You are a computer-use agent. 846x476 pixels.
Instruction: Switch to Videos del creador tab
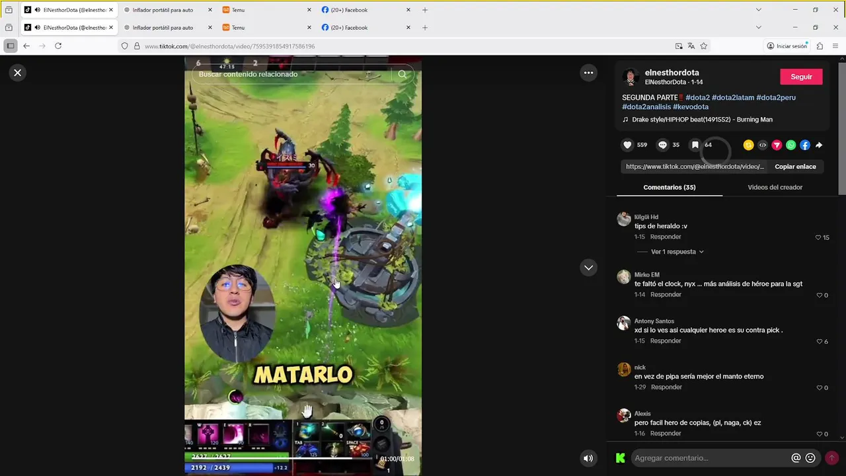click(x=775, y=187)
